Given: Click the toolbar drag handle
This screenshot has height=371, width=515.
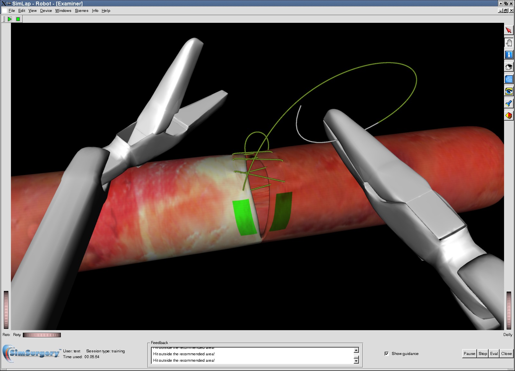Looking at the screenshot, I should click(x=4, y=19).
